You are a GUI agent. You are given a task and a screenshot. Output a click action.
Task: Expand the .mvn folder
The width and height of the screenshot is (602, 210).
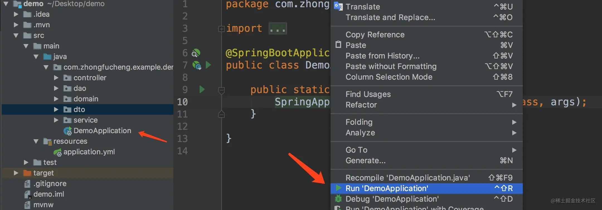[x=16, y=25]
